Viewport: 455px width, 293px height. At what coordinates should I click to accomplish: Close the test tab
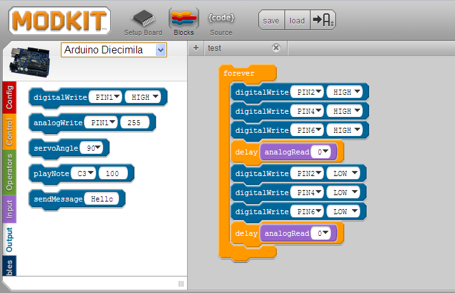pos(276,48)
